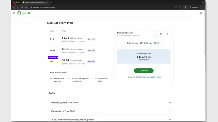View site information icon in address bar
This screenshot has width=218, height=122.
[31, 7]
